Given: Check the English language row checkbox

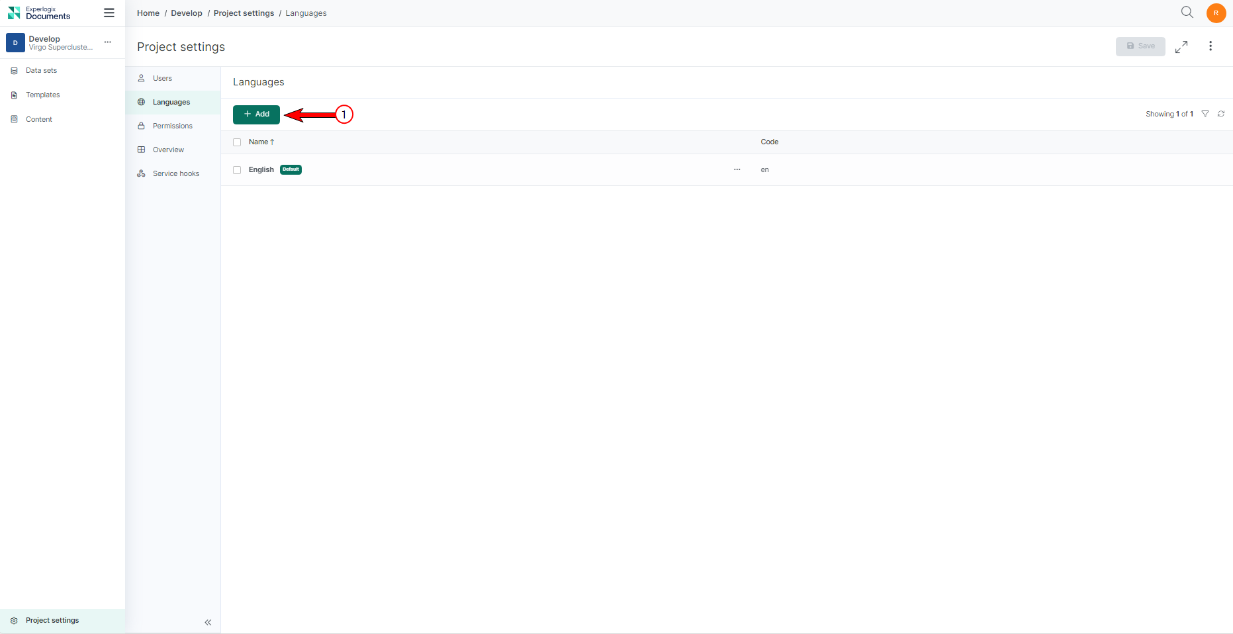Looking at the screenshot, I should [x=237, y=170].
